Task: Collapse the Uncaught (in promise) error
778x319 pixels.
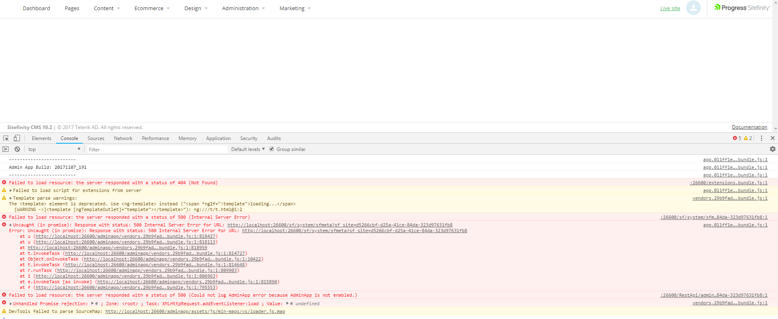Action: (x=11, y=225)
